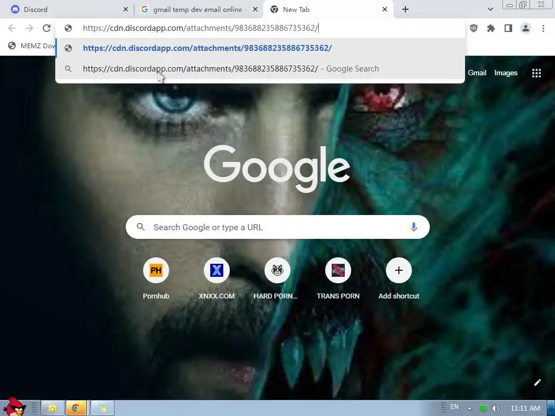The width and height of the screenshot is (555, 416).
Task: Open the Extensions puzzle piece menu
Action: 491,28
